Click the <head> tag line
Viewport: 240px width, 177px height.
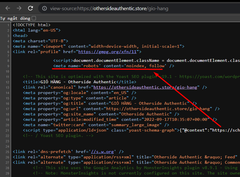20,36
